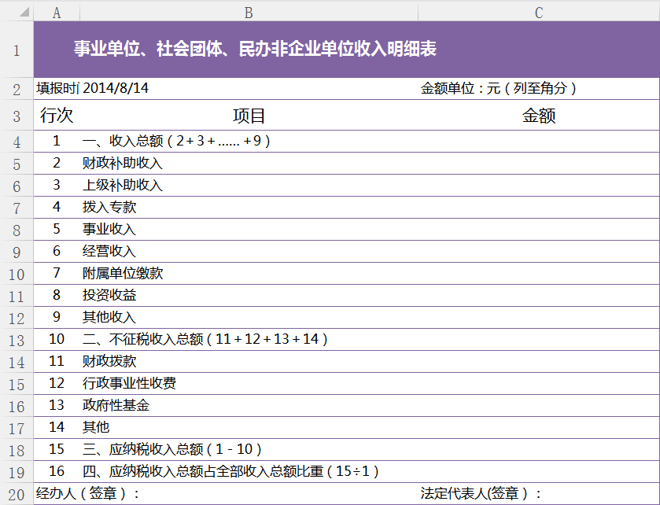Click the row 1 header number
This screenshot has width=660, height=505.
(17, 50)
